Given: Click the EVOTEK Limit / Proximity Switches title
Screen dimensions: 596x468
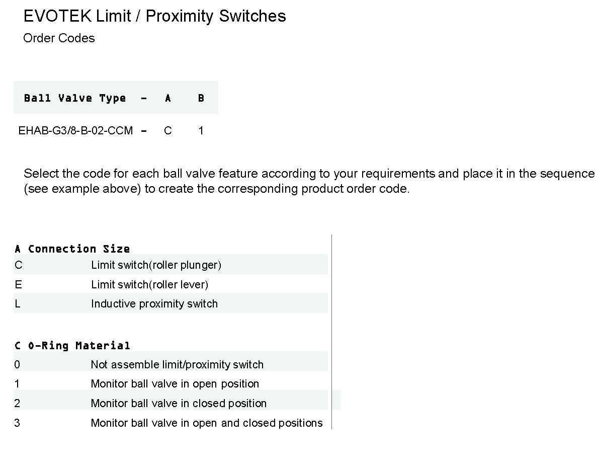Looking at the screenshot, I should pyautogui.click(x=154, y=16).
